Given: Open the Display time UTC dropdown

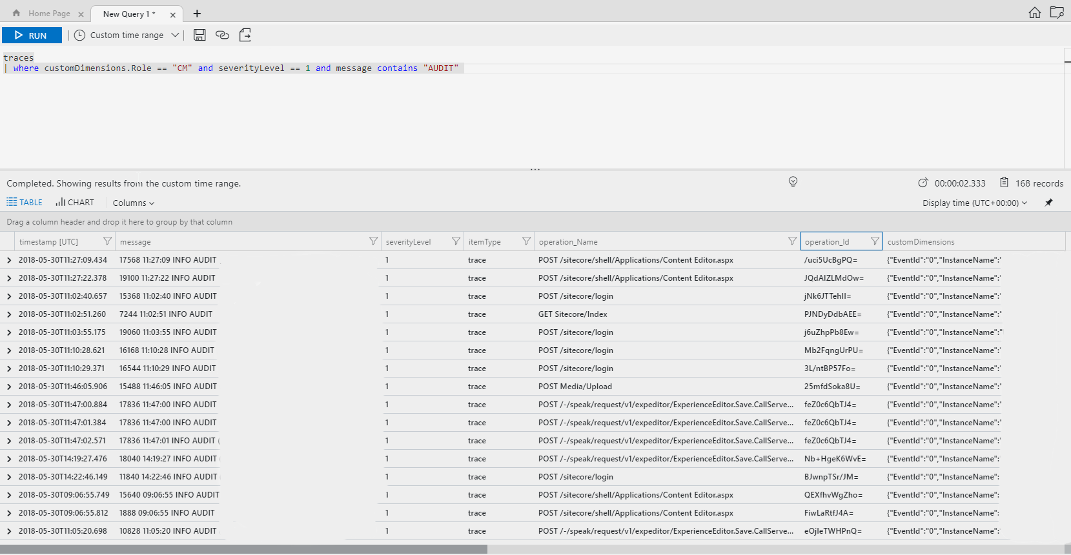Looking at the screenshot, I should (x=974, y=203).
